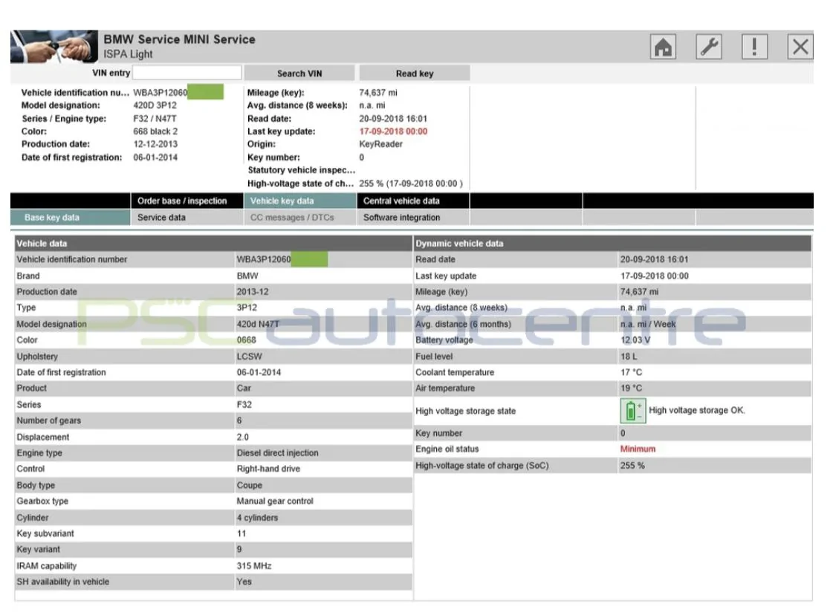Select the Product value Car
The width and height of the screenshot is (836, 615).
coord(244,388)
